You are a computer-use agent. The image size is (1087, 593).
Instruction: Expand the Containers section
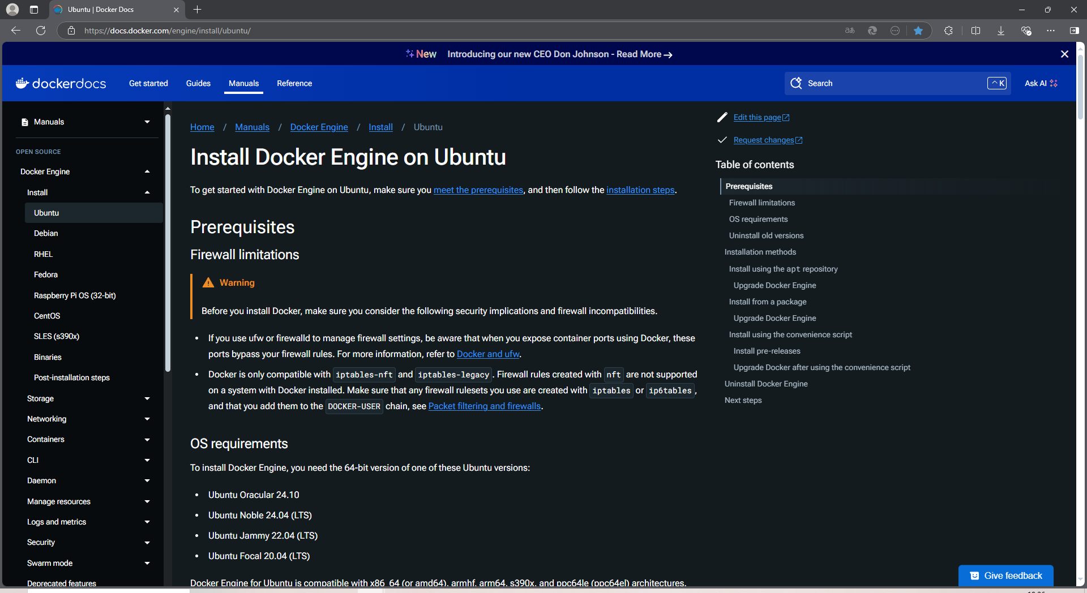coord(147,439)
